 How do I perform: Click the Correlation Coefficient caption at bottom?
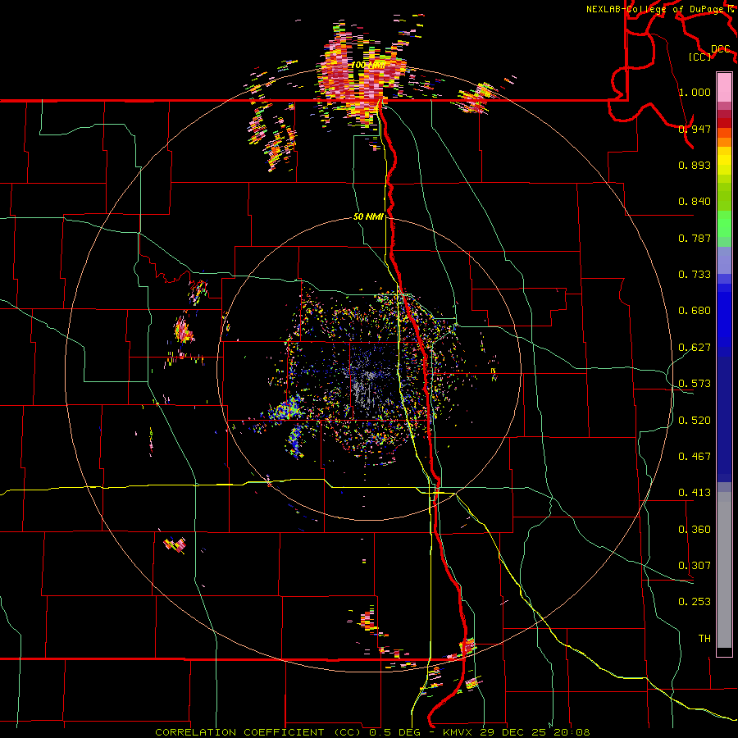(372, 732)
